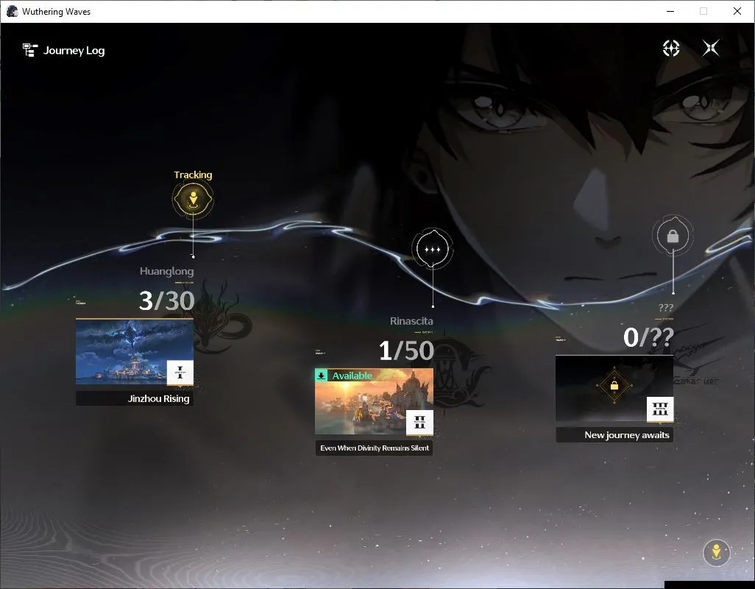This screenshot has height=589, width=755.
Task: Click the gold padlock diamond icon
Action: click(x=614, y=386)
